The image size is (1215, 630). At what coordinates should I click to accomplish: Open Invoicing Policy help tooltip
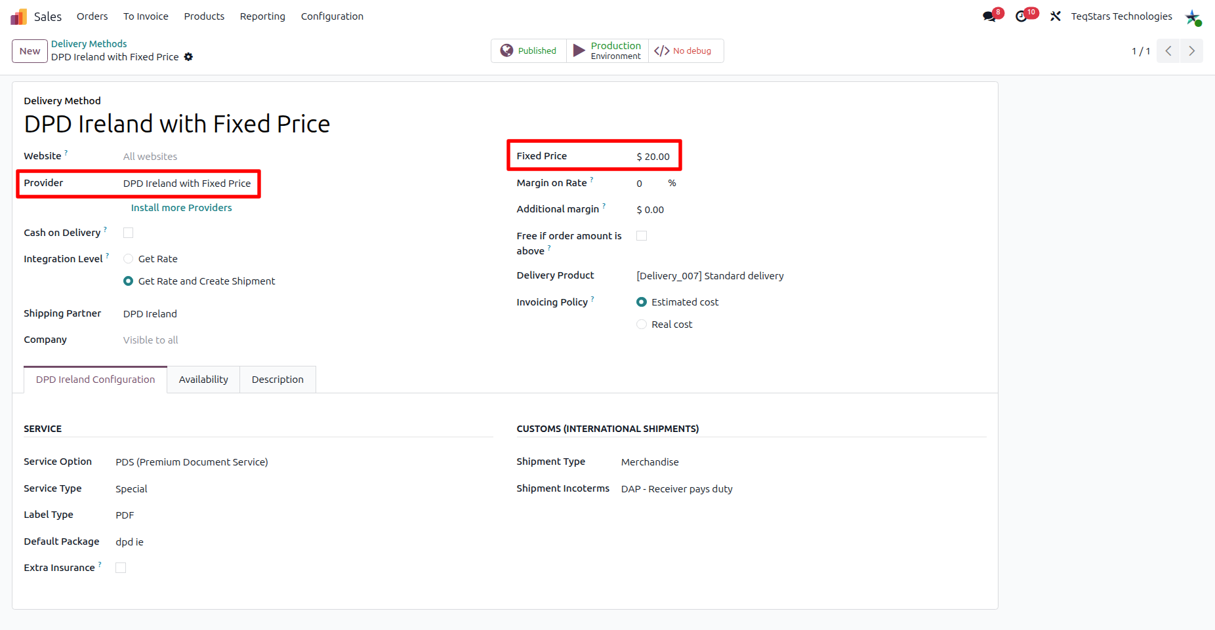pos(592,298)
